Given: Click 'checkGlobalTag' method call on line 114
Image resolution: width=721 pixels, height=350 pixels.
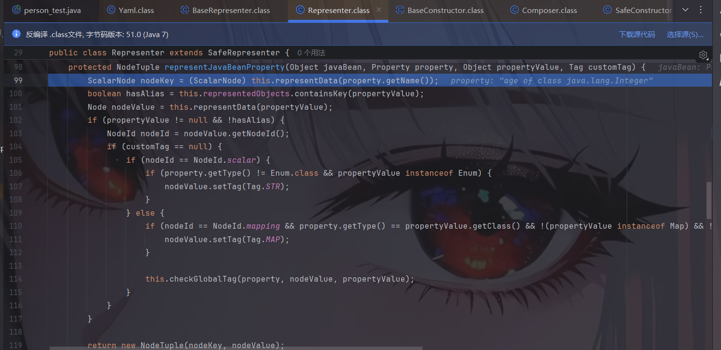Looking at the screenshot, I should click(x=203, y=279).
